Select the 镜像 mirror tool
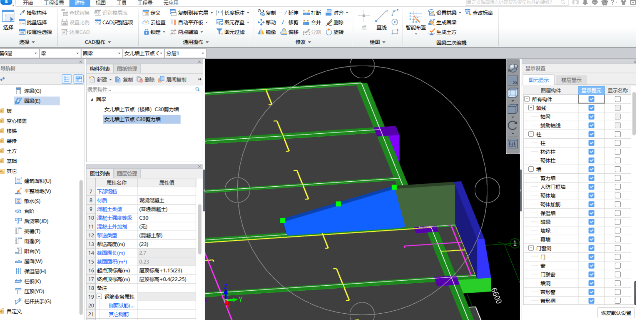This screenshot has height=320, width=636. (x=267, y=32)
